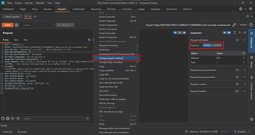
Task: Open Burp settings gear in the top bar
Action: point(251,9)
